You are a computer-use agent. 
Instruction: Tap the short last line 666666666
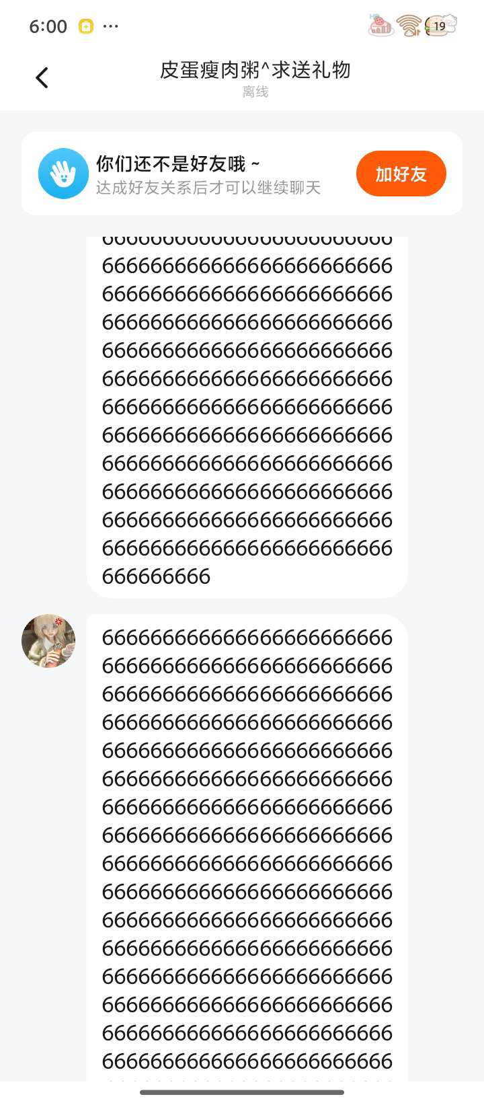pyautogui.click(x=157, y=576)
